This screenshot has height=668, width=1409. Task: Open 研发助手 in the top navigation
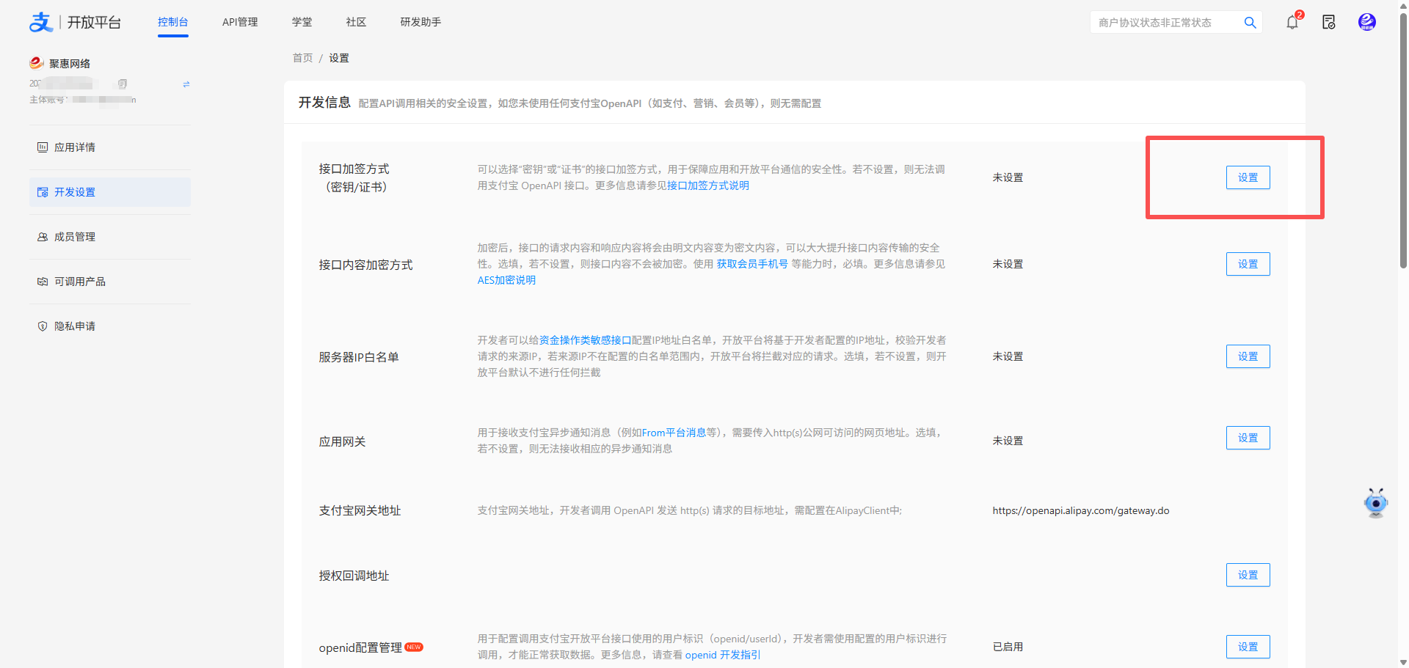(420, 22)
